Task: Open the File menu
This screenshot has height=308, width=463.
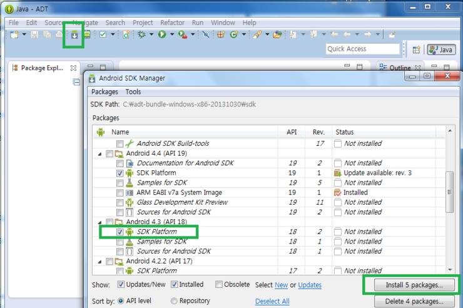Action: tap(14, 23)
